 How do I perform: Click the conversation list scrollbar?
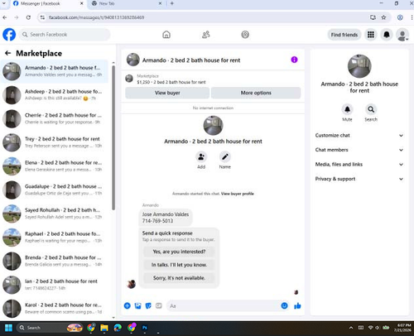pos(113,137)
